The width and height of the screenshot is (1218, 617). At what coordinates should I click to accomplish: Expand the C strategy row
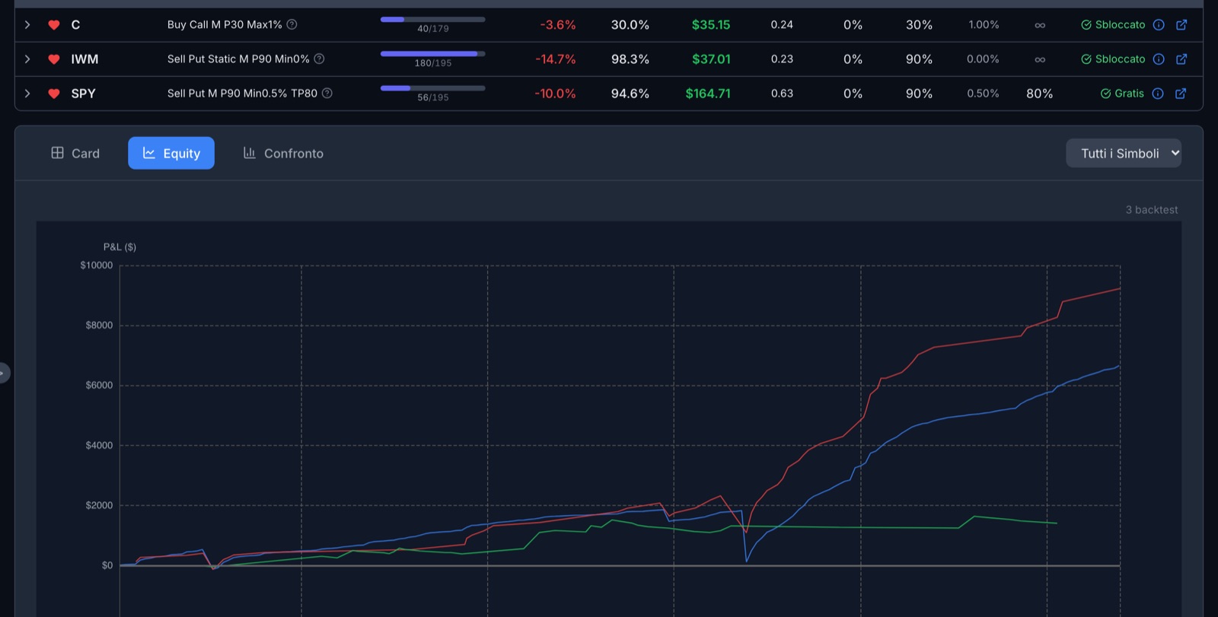[27, 25]
